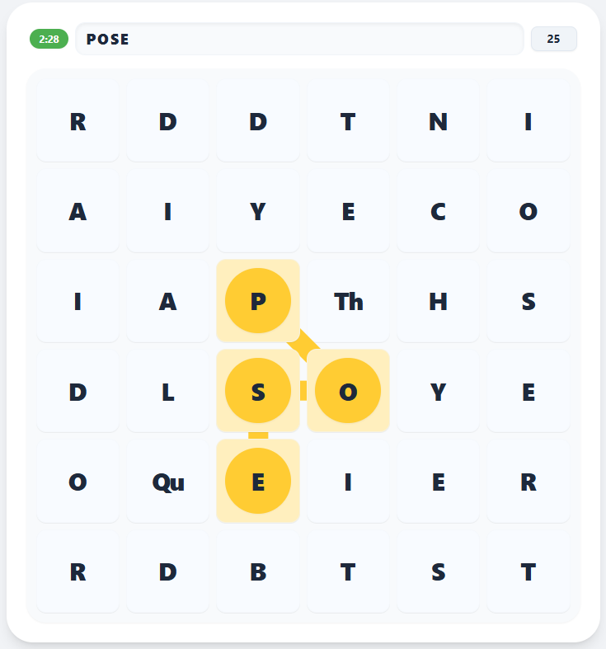Screen dimensions: 606x649
Task: Click the score box showing 25
Action: 553,39
